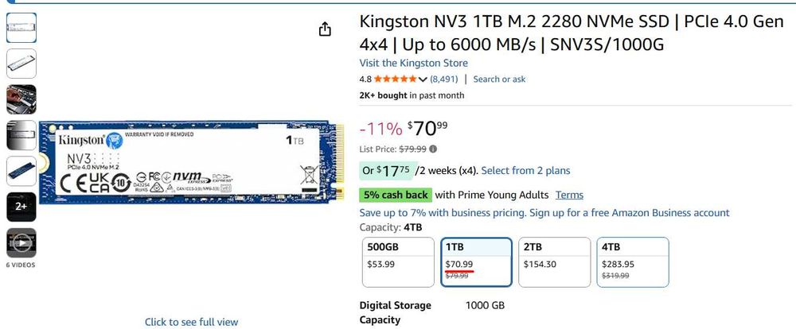Viewport: 796px width, 329px height.
Task: Open the List Price info icon
Action: 433,149
